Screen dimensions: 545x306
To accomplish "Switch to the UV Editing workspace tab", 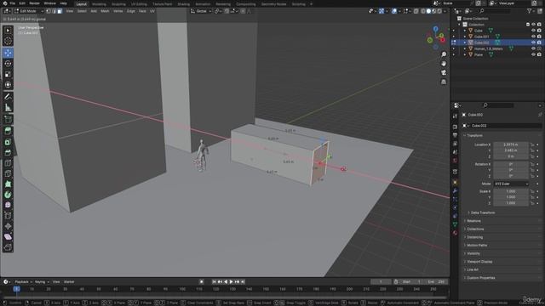I will click(139, 4).
